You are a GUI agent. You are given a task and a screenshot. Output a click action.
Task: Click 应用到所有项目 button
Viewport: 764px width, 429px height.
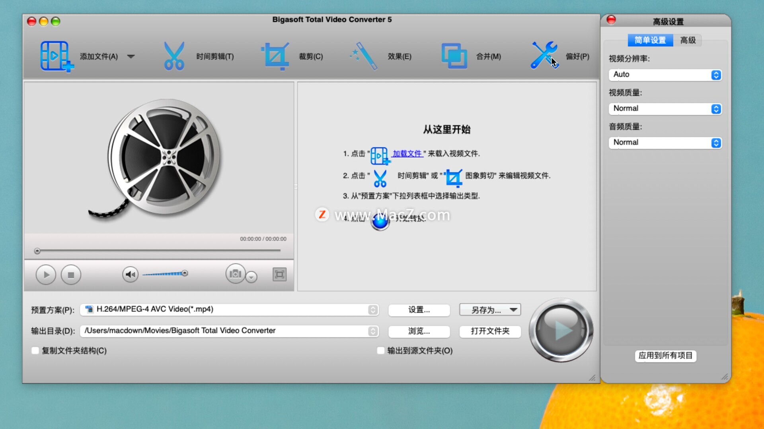pos(665,356)
